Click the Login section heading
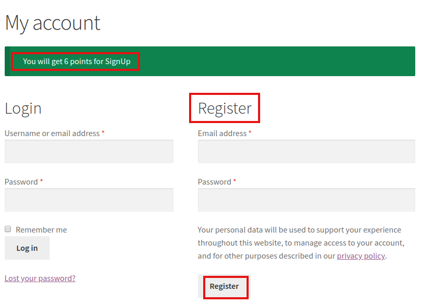The image size is (421, 304). (x=23, y=108)
